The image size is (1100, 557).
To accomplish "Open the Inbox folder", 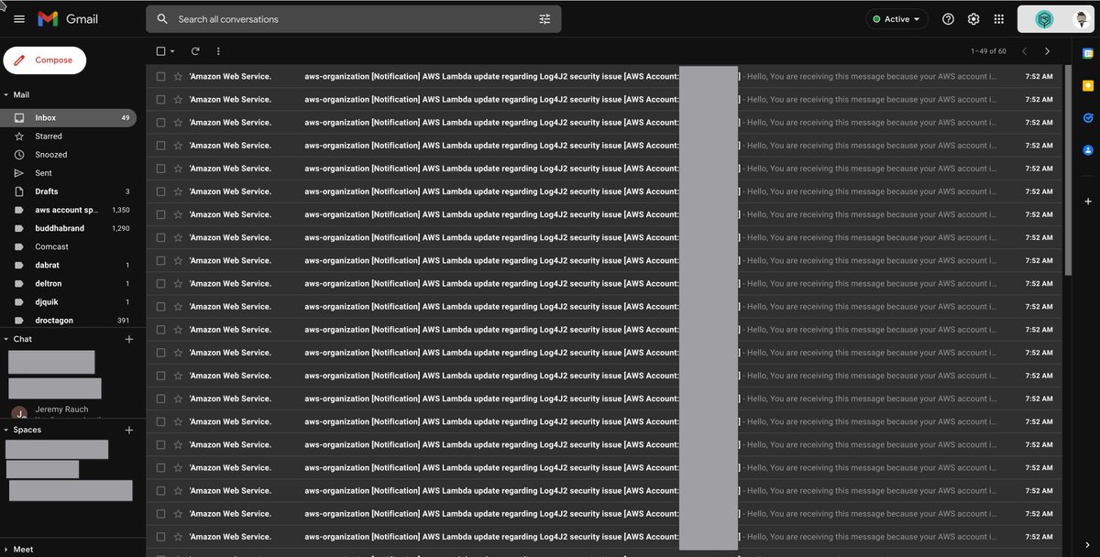I will click(x=68, y=118).
